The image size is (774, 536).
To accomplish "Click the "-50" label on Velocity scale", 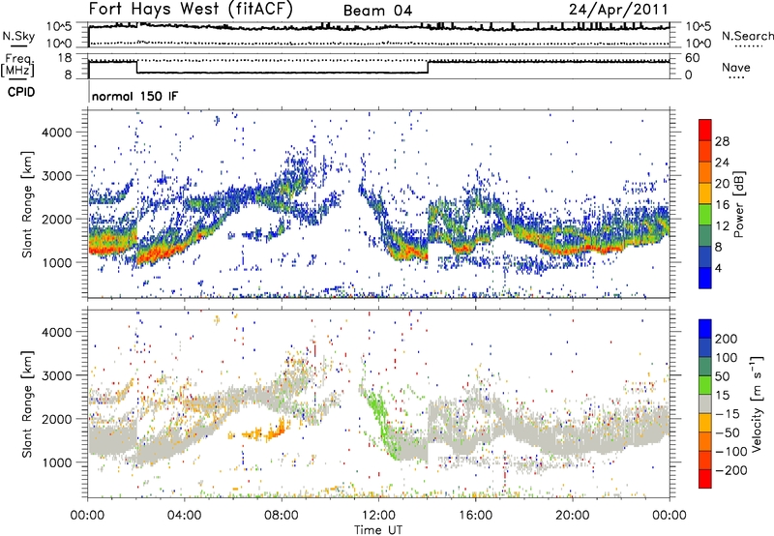I will pos(728,433).
